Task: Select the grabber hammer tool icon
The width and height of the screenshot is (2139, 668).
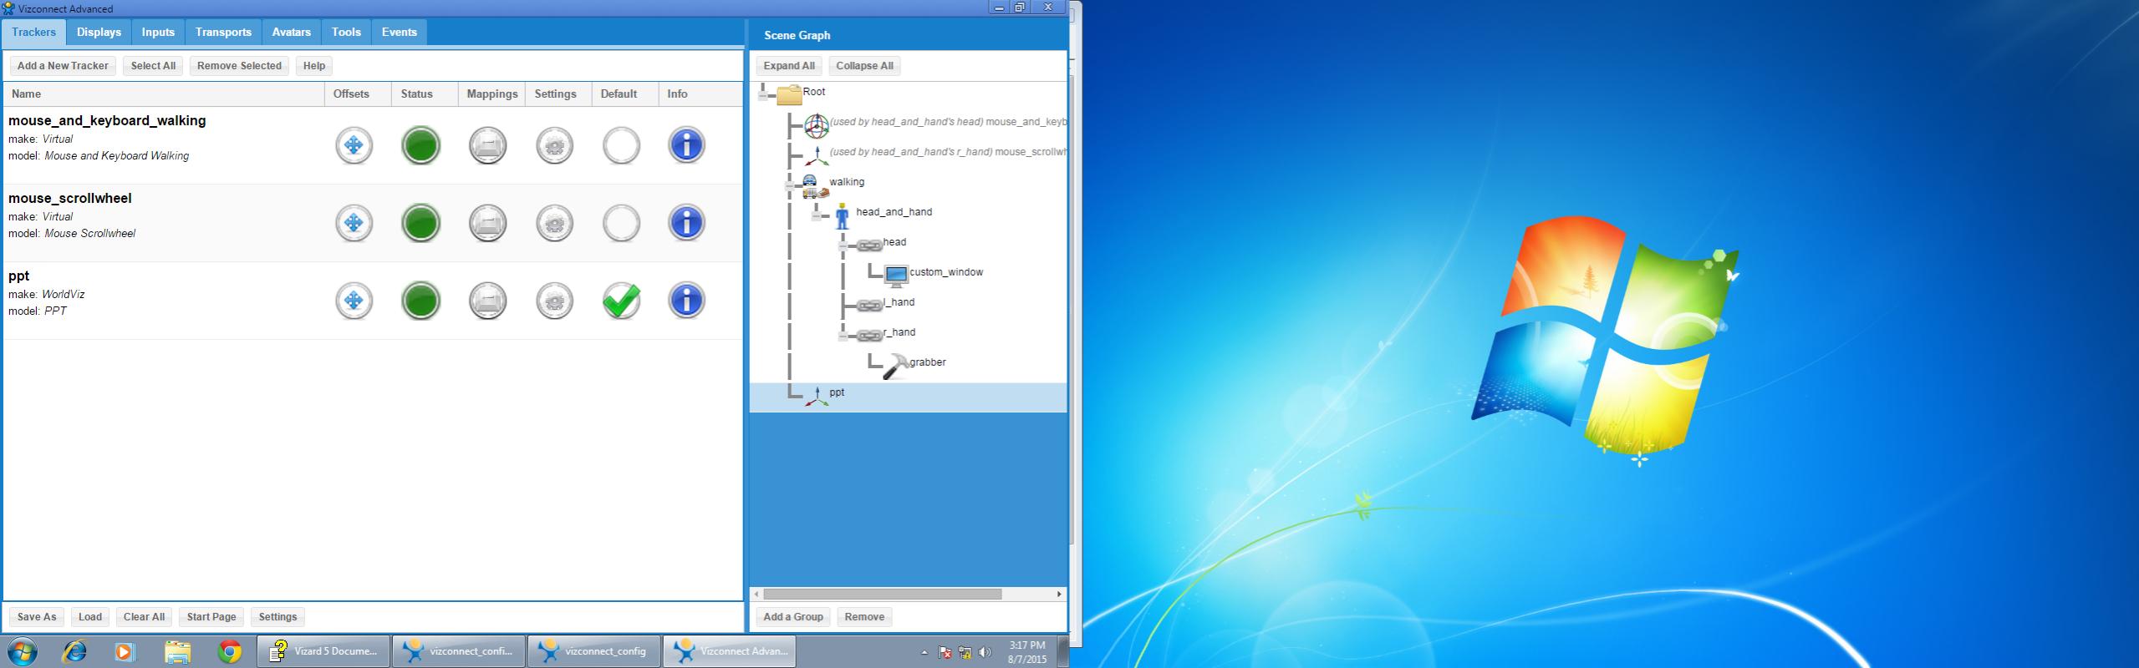Action: coord(895,366)
